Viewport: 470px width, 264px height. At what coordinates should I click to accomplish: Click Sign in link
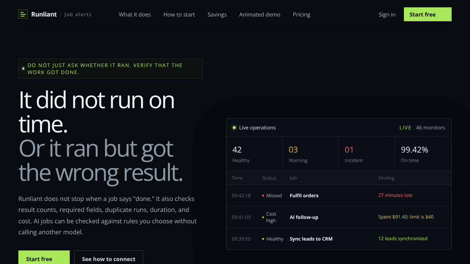pos(387,14)
